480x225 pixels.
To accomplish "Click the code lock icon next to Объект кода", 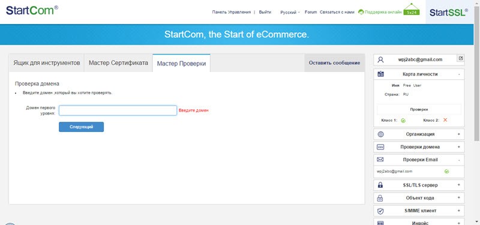I will click(x=380, y=198).
